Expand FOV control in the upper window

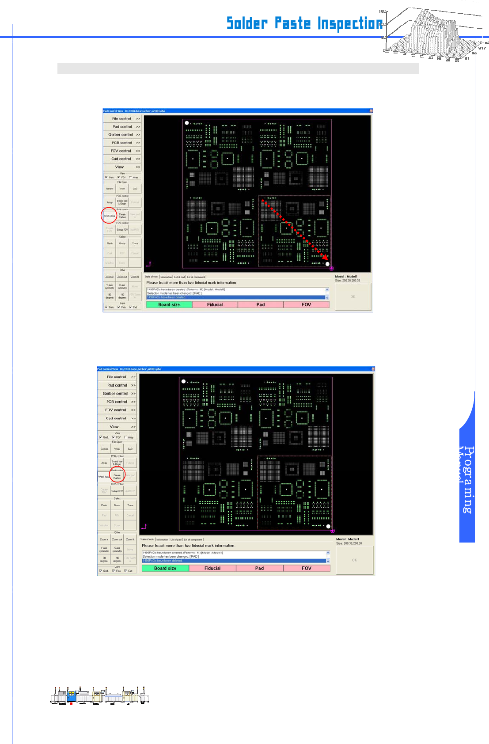coord(122,151)
